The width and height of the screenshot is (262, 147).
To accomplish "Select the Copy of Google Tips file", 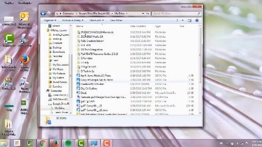I will click(x=97, y=80).
